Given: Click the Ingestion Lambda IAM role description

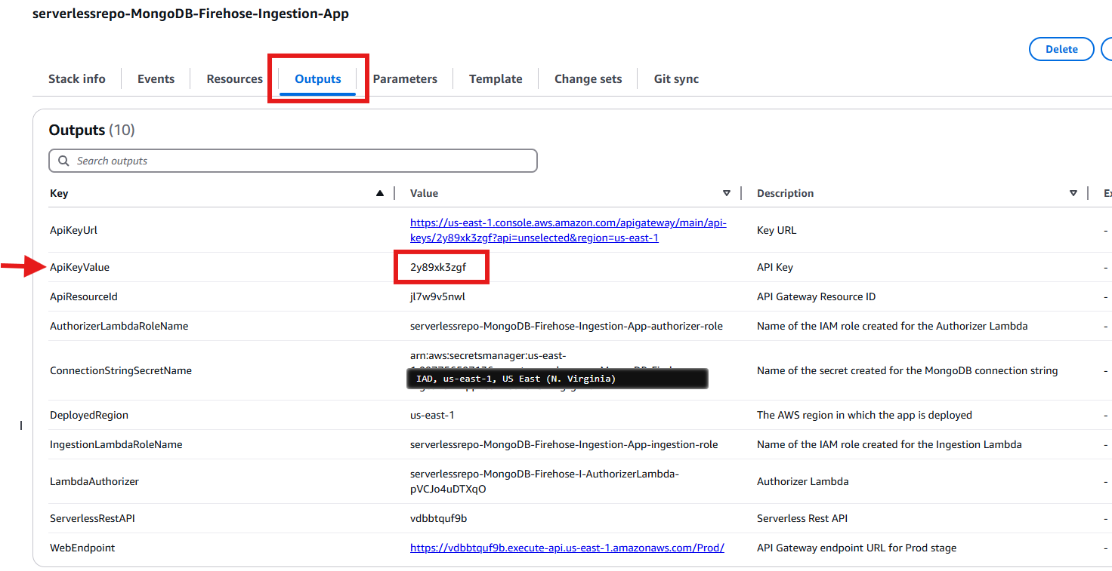Looking at the screenshot, I should click(889, 444).
